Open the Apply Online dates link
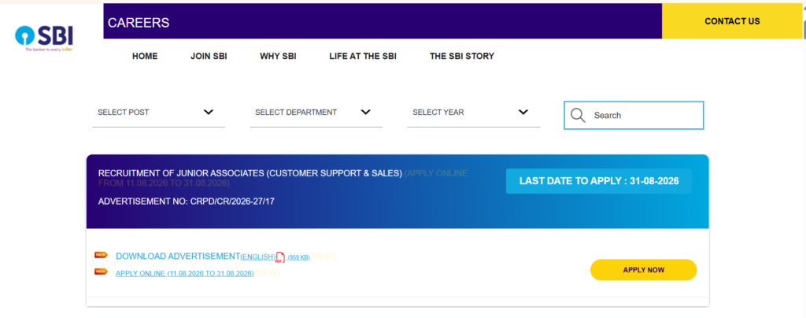This screenshot has width=806, height=318. tap(184, 273)
